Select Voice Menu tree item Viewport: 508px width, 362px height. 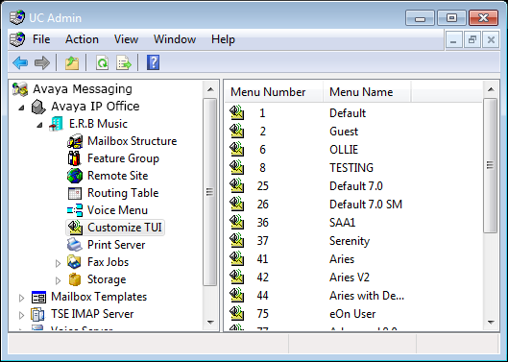117,210
